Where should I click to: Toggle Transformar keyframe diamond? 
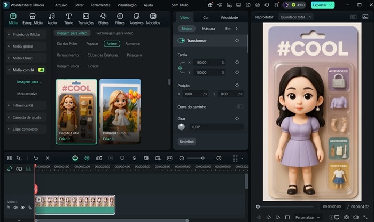point(237,40)
